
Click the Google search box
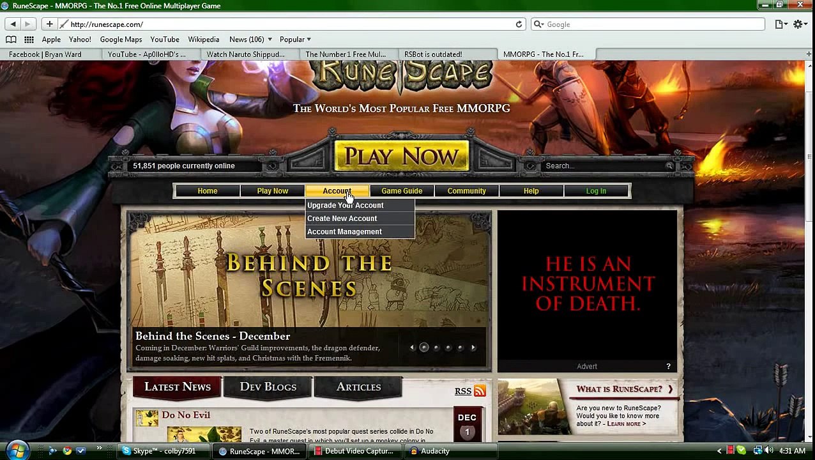tap(648, 24)
